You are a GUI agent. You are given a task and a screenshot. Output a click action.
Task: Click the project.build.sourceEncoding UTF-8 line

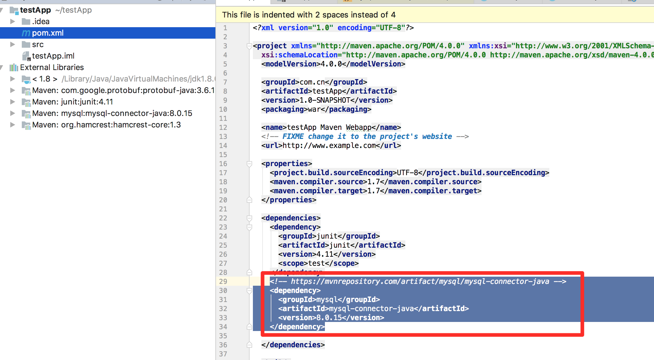[x=410, y=173]
